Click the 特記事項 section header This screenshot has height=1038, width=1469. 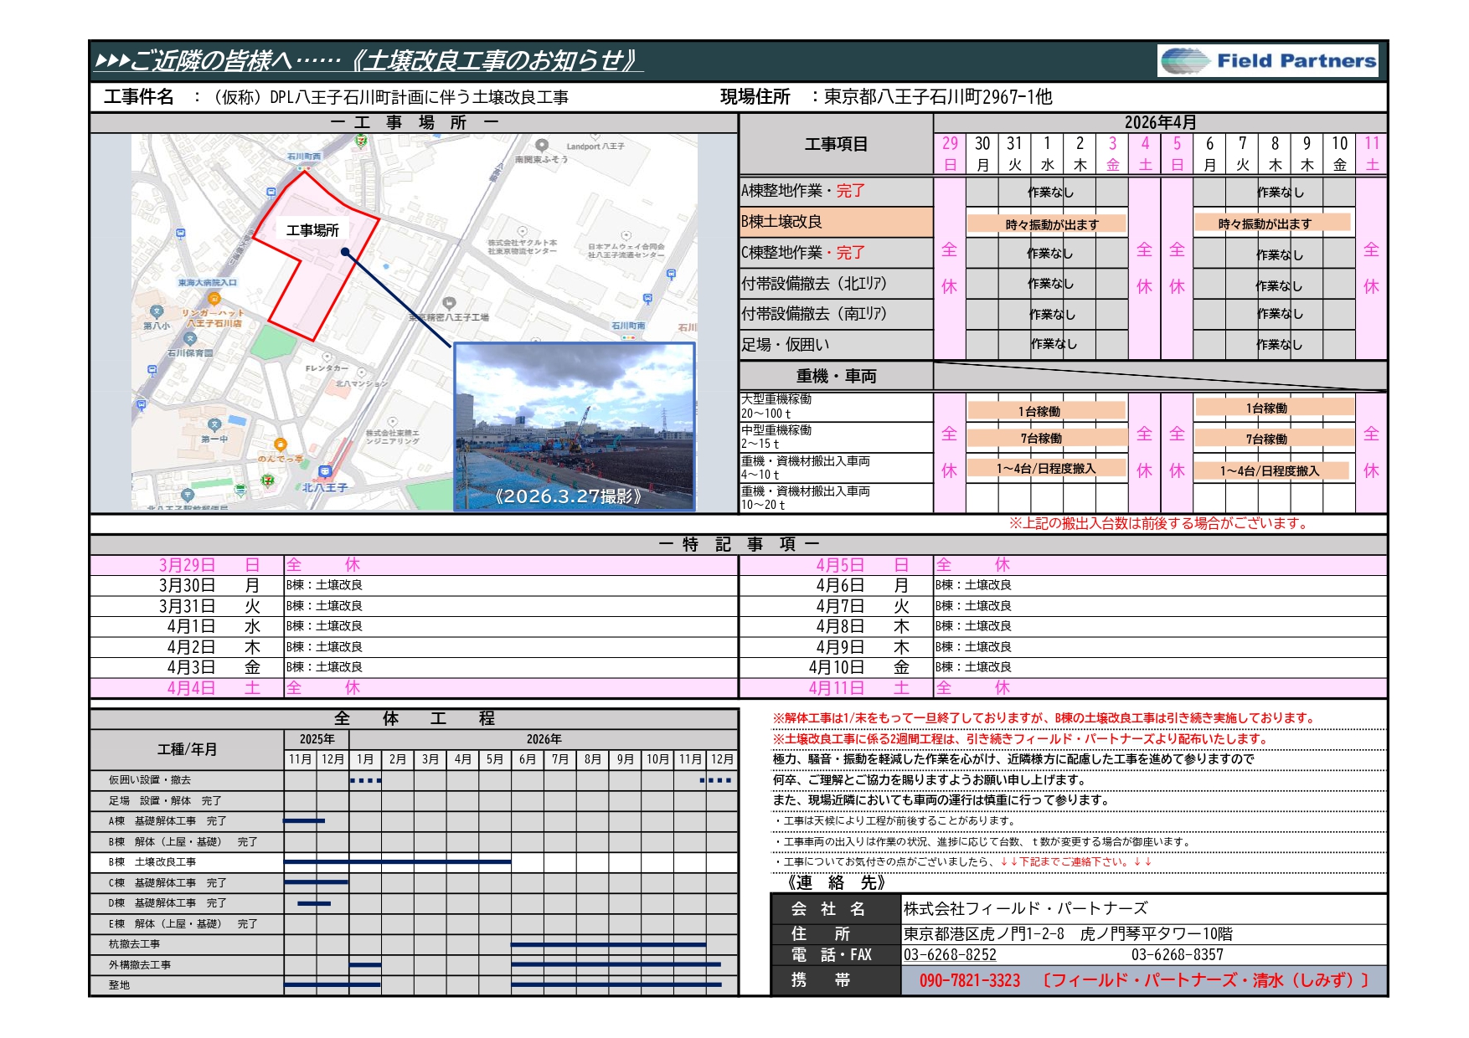(738, 545)
